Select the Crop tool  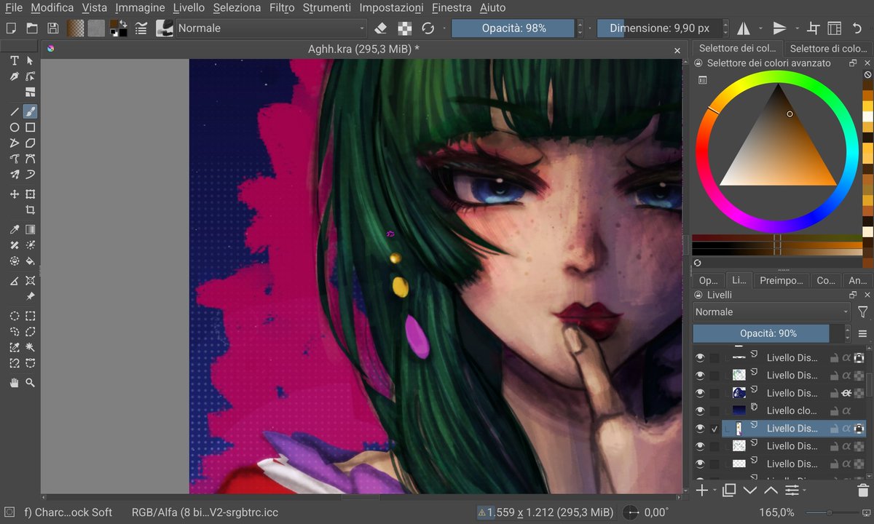pyautogui.click(x=31, y=210)
